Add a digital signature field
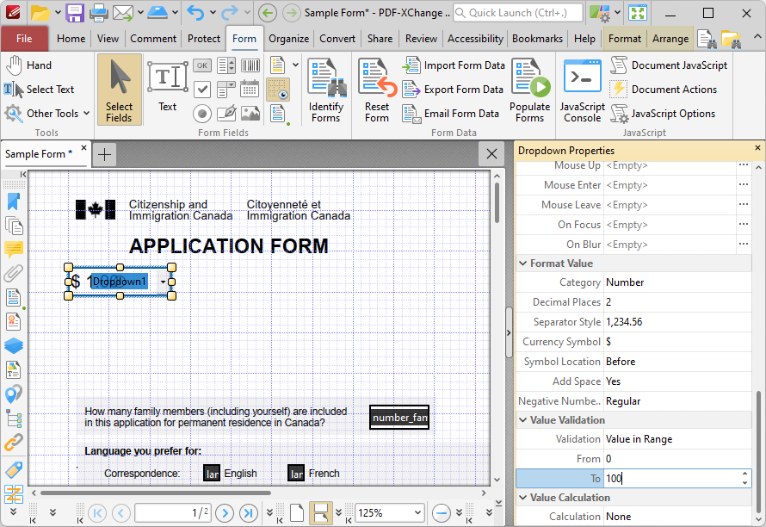 pyautogui.click(x=226, y=114)
